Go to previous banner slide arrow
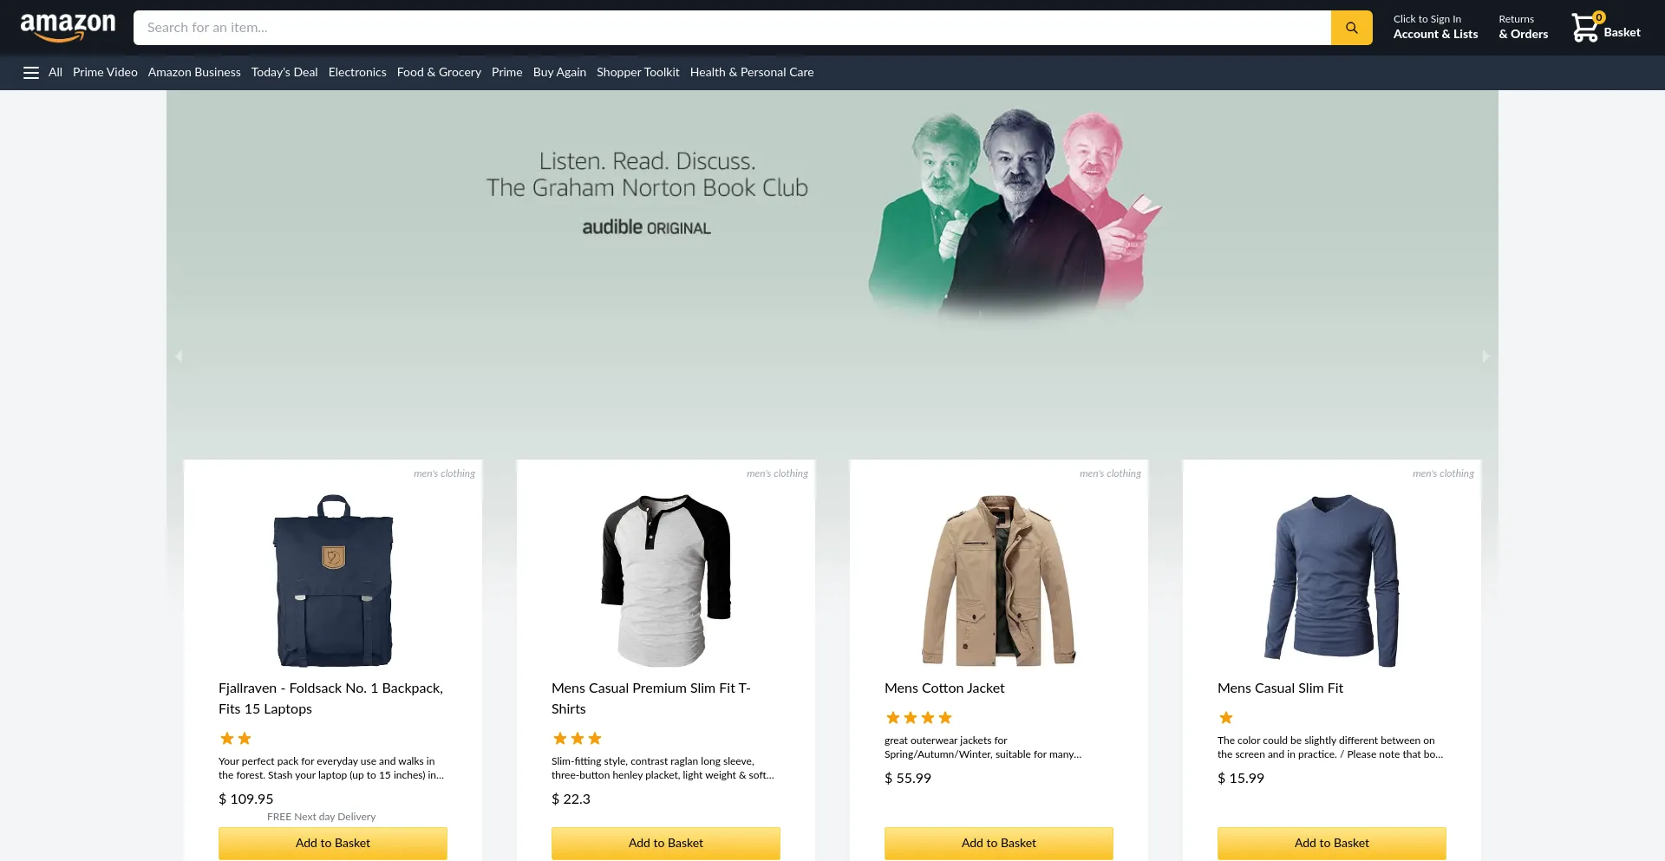Viewport: 1665px width, 861px height. tap(179, 356)
